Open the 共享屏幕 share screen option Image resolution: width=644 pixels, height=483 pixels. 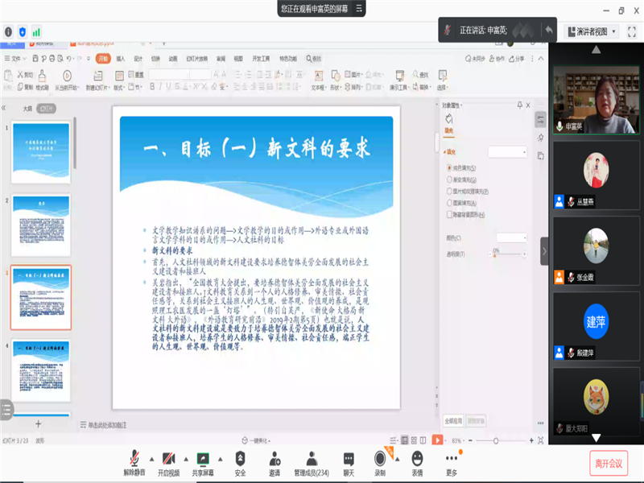coord(204,458)
